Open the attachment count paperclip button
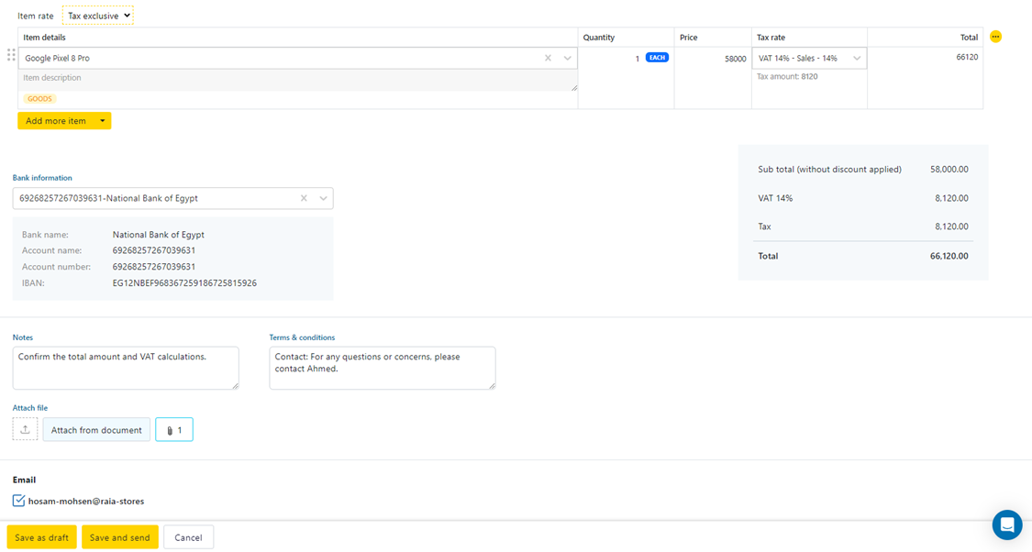Image resolution: width=1032 pixels, height=552 pixels. click(x=174, y=429)
